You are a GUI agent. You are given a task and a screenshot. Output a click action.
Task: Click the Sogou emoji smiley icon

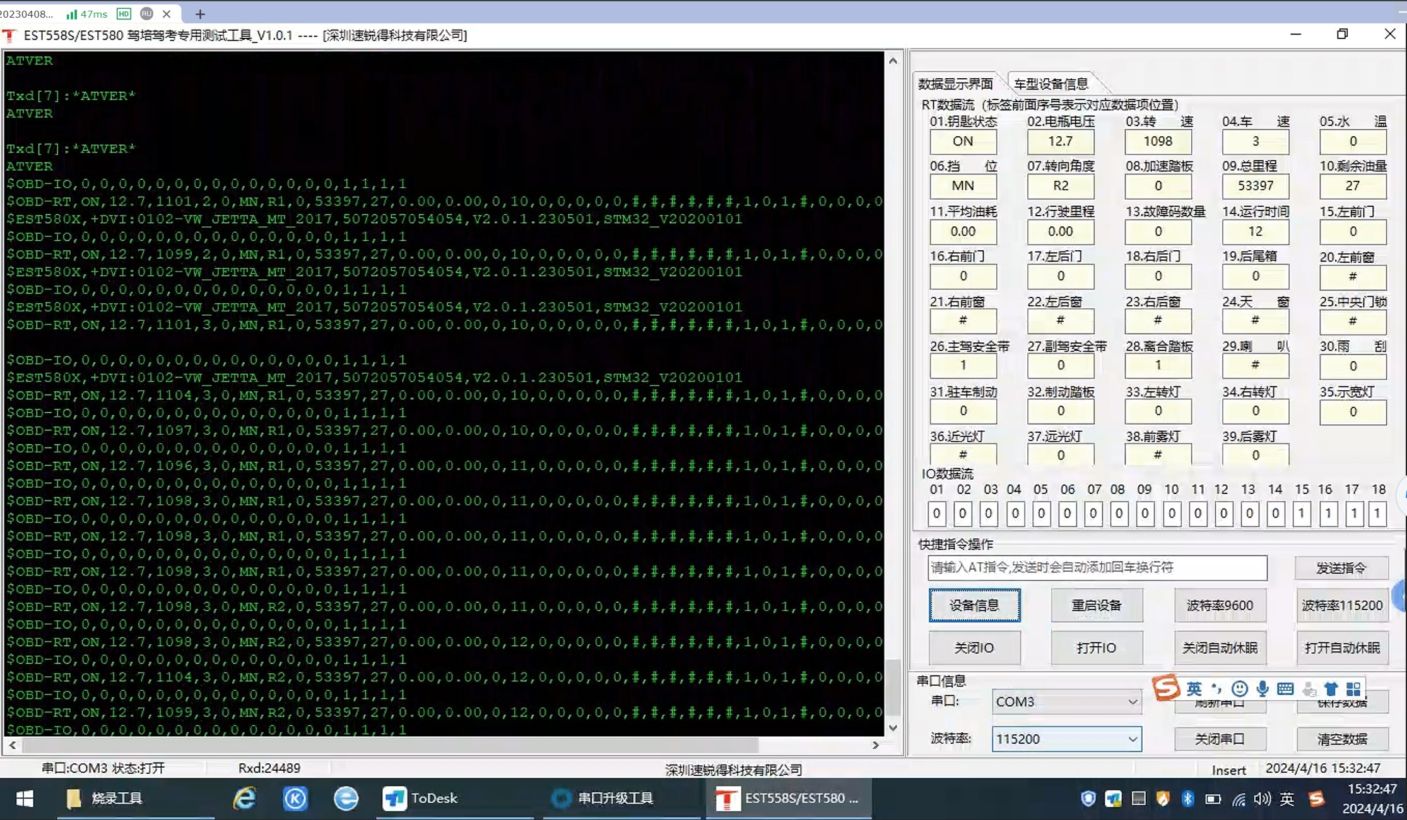click(x=1240, y=688)
